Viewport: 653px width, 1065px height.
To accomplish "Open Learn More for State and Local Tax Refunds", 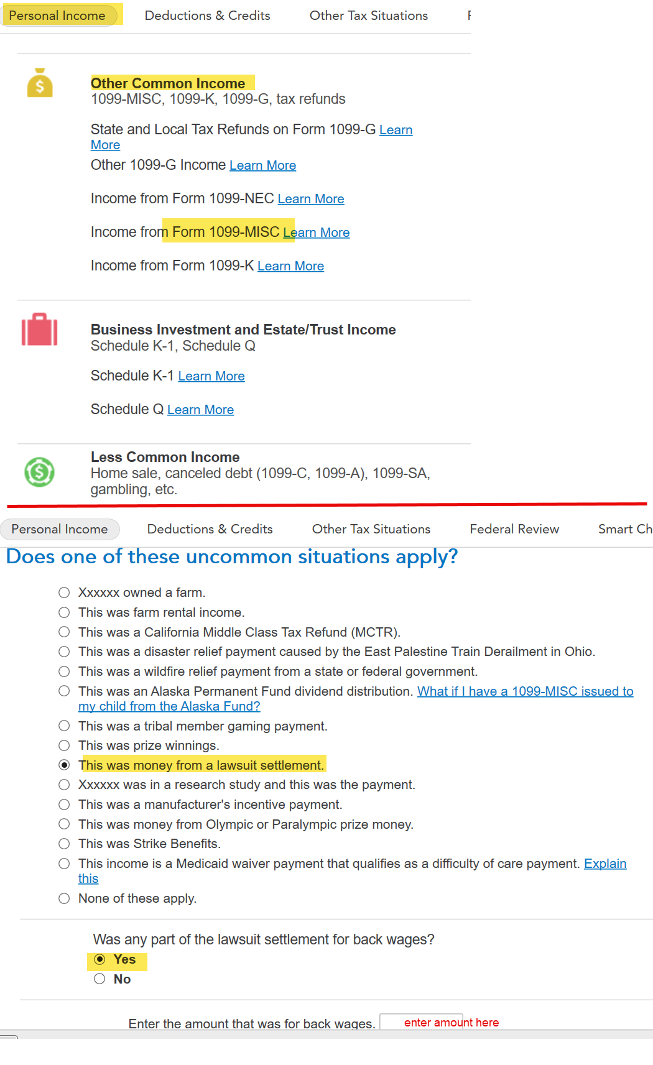I will [396, 130].
